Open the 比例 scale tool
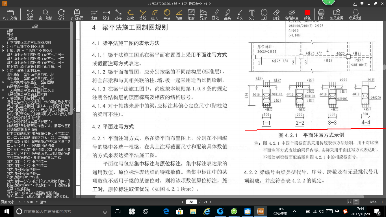The image size is (386, 217). click(94, 14)
